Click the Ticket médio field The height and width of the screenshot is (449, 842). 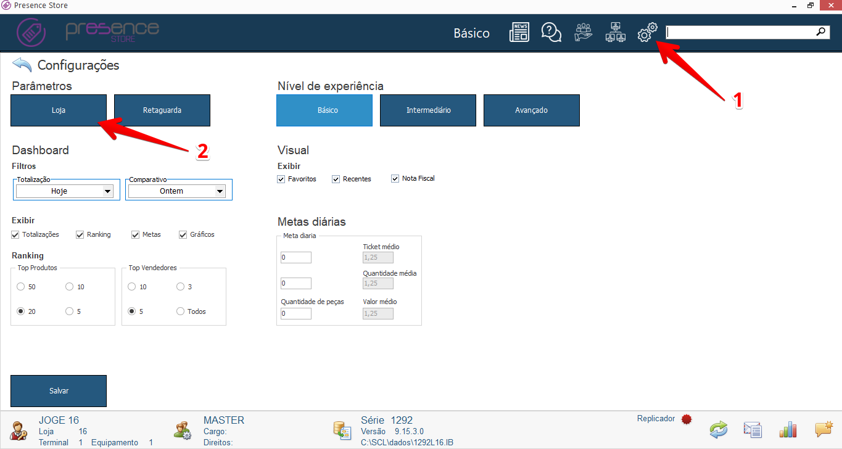click(x=378, y=257)
